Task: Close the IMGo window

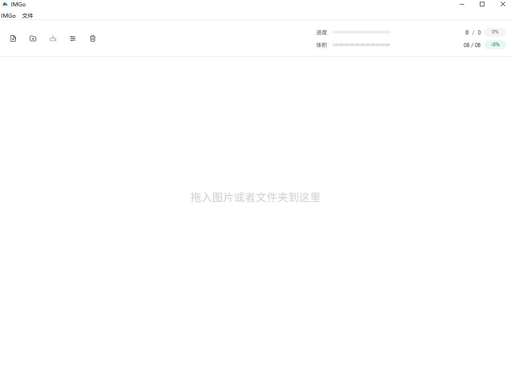Action: pyautogui.click(x=503, y=4)
